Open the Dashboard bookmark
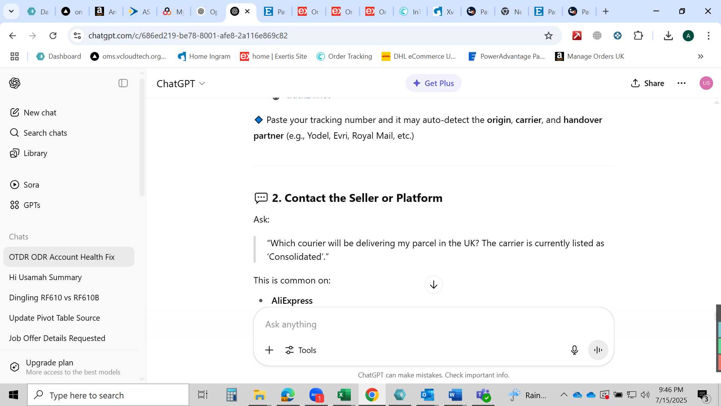 coord(59,56)
